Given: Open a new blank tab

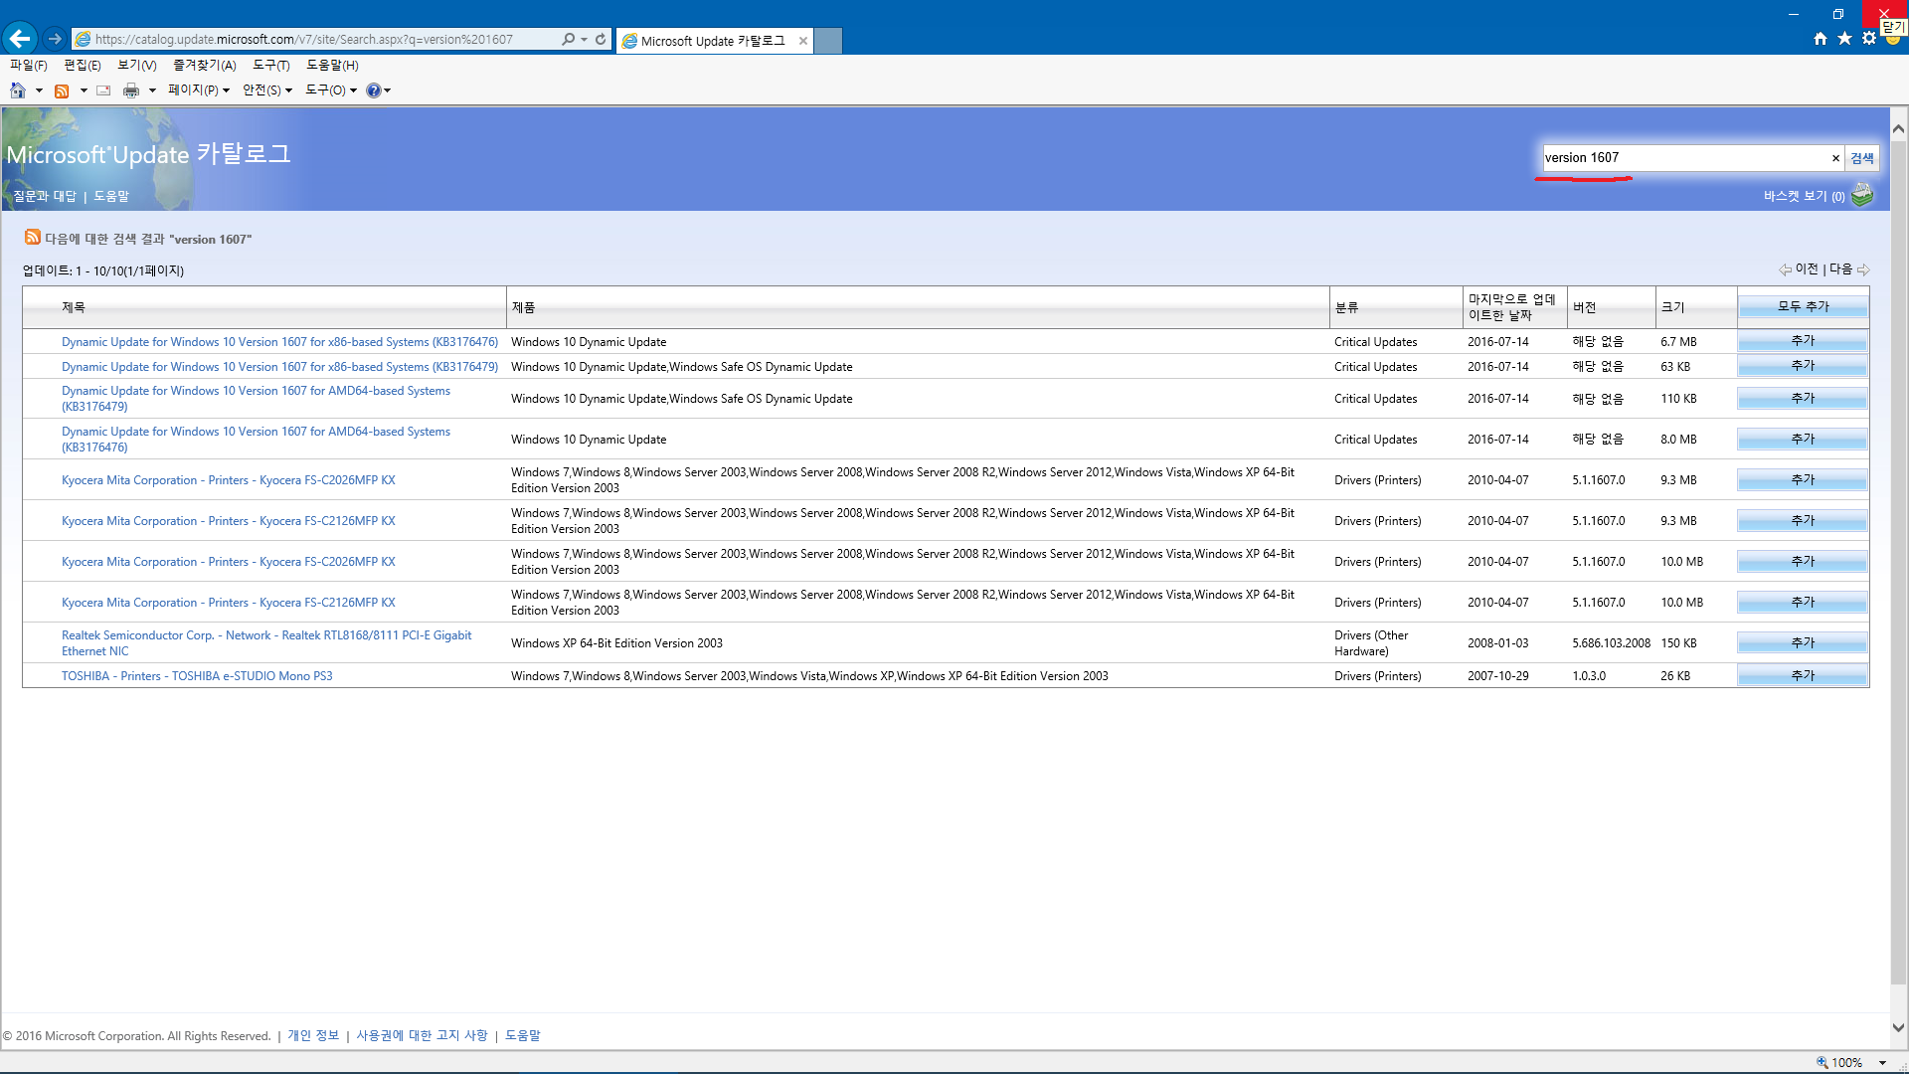Looking at the screenshot, I should coord(827,41).
